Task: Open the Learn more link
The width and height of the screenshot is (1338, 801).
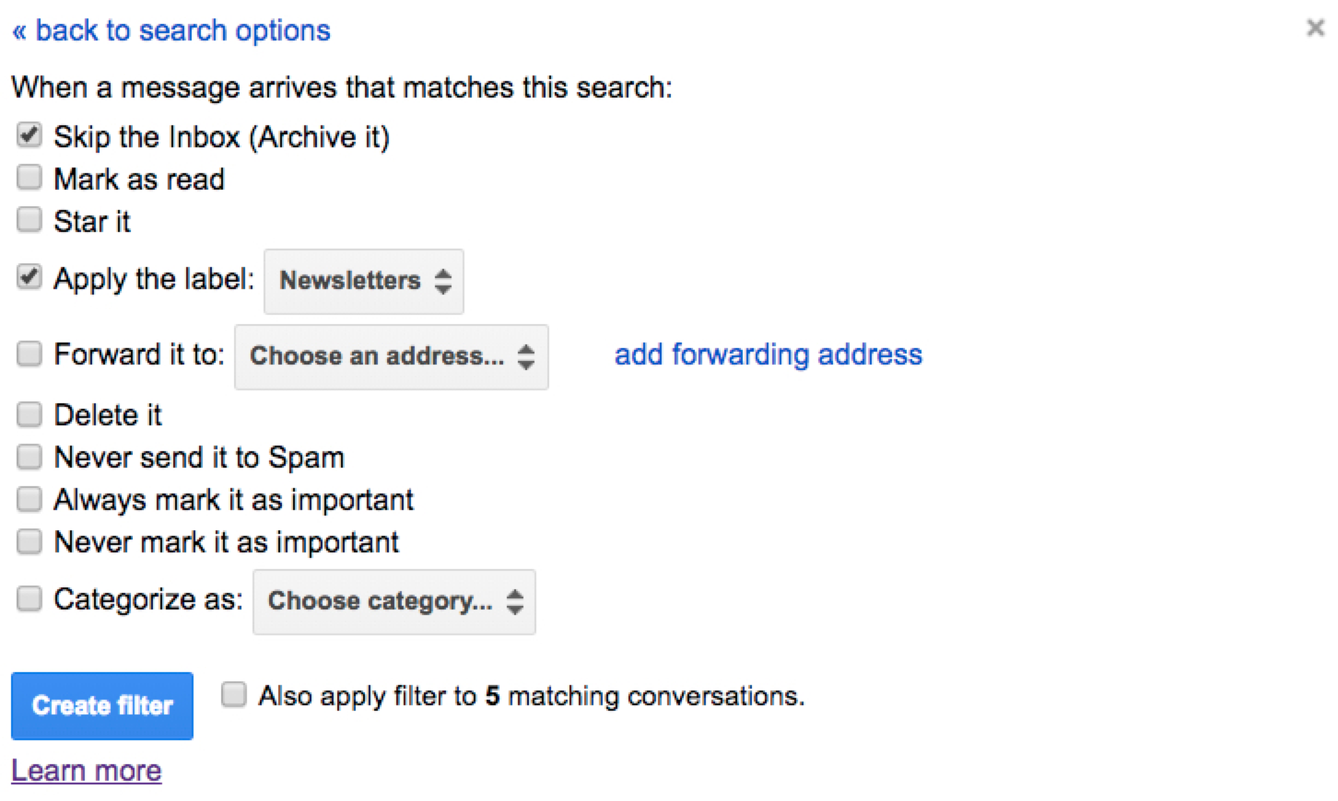Action: tap(86, 771)
